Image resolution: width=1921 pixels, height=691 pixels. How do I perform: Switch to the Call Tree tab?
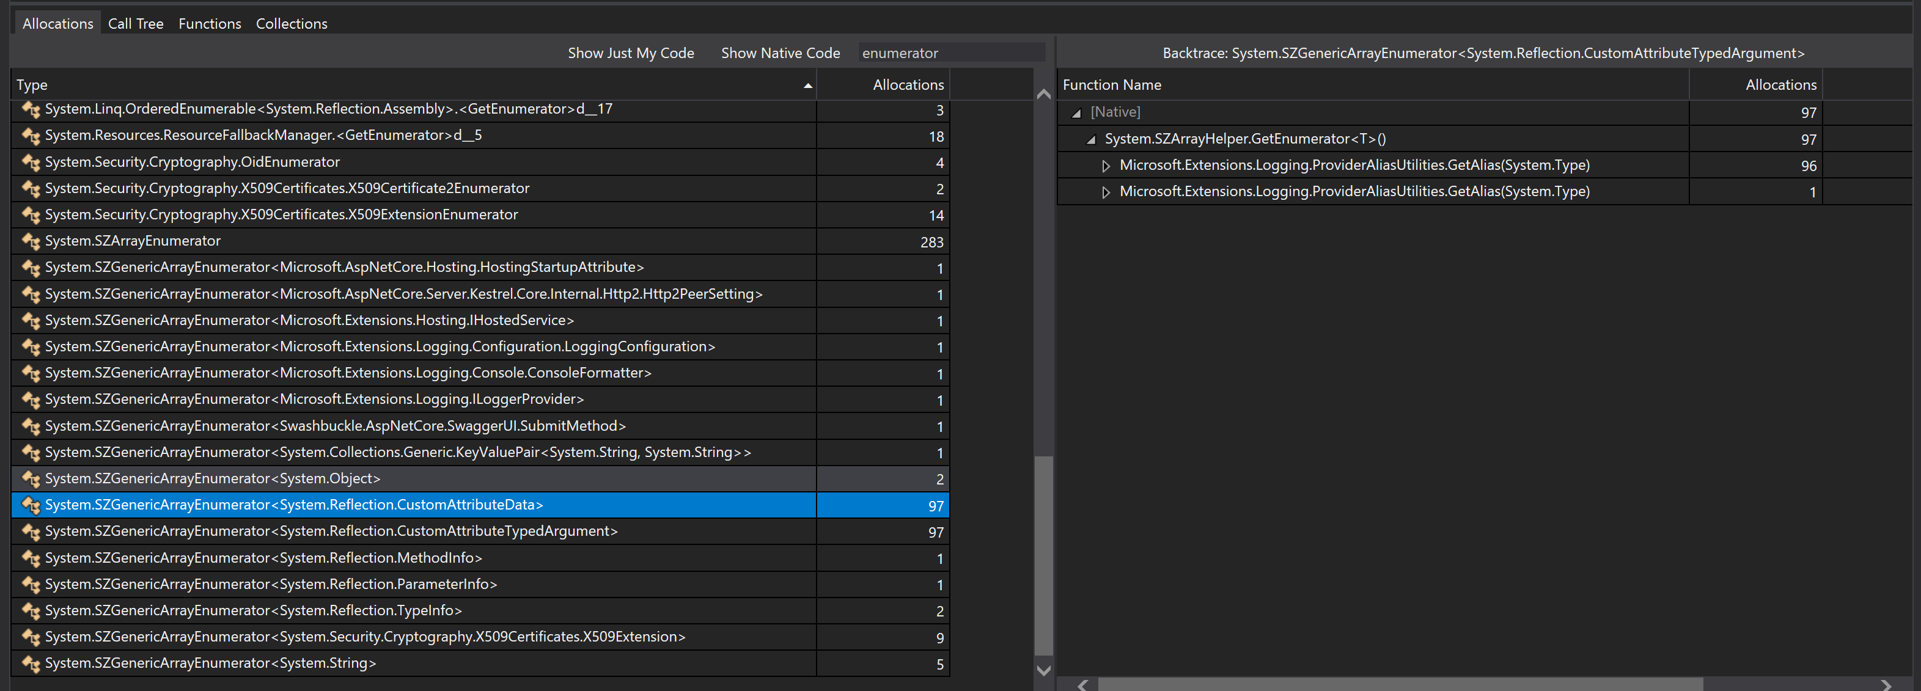click(135, 24)
